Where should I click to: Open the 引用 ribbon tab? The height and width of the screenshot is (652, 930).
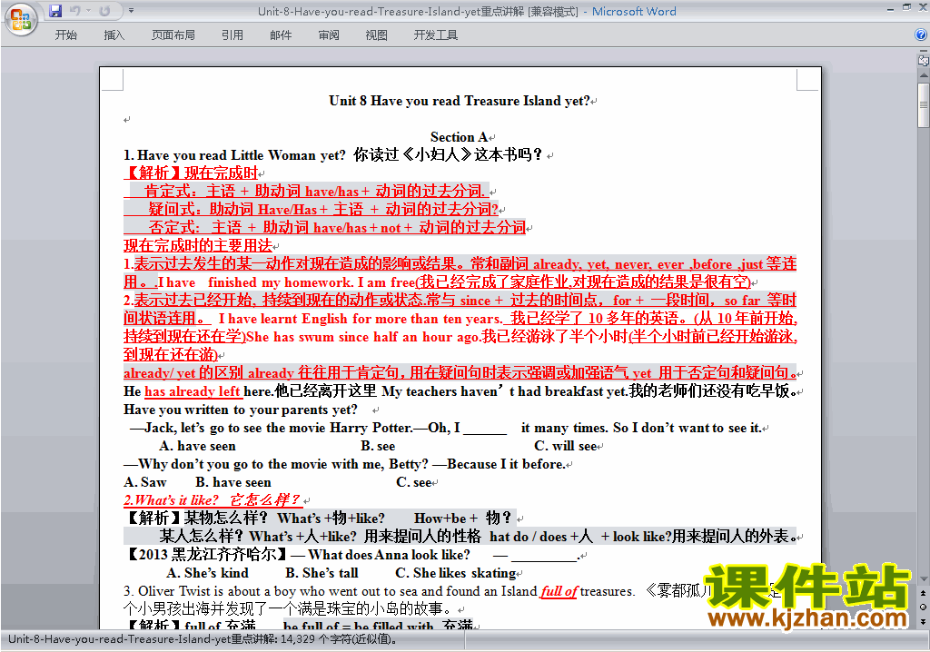(x=232, y=35)
